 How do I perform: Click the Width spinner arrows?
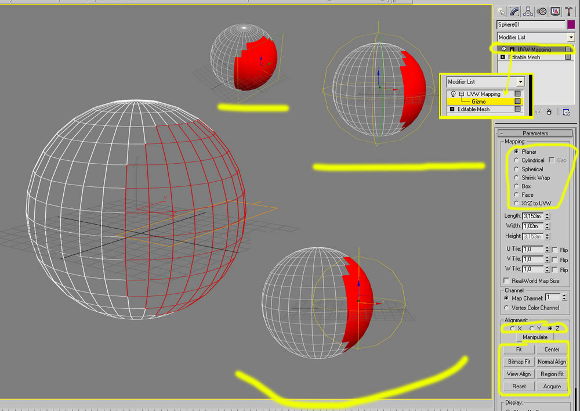click(547, 226)
